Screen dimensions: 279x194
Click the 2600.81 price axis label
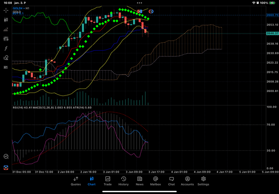(272, 91)
